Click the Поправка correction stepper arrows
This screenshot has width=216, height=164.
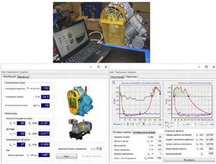(x=128, y=124)
